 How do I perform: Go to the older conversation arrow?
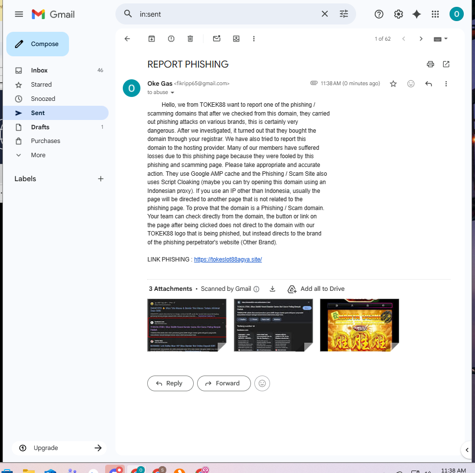(x=421, y=39)
